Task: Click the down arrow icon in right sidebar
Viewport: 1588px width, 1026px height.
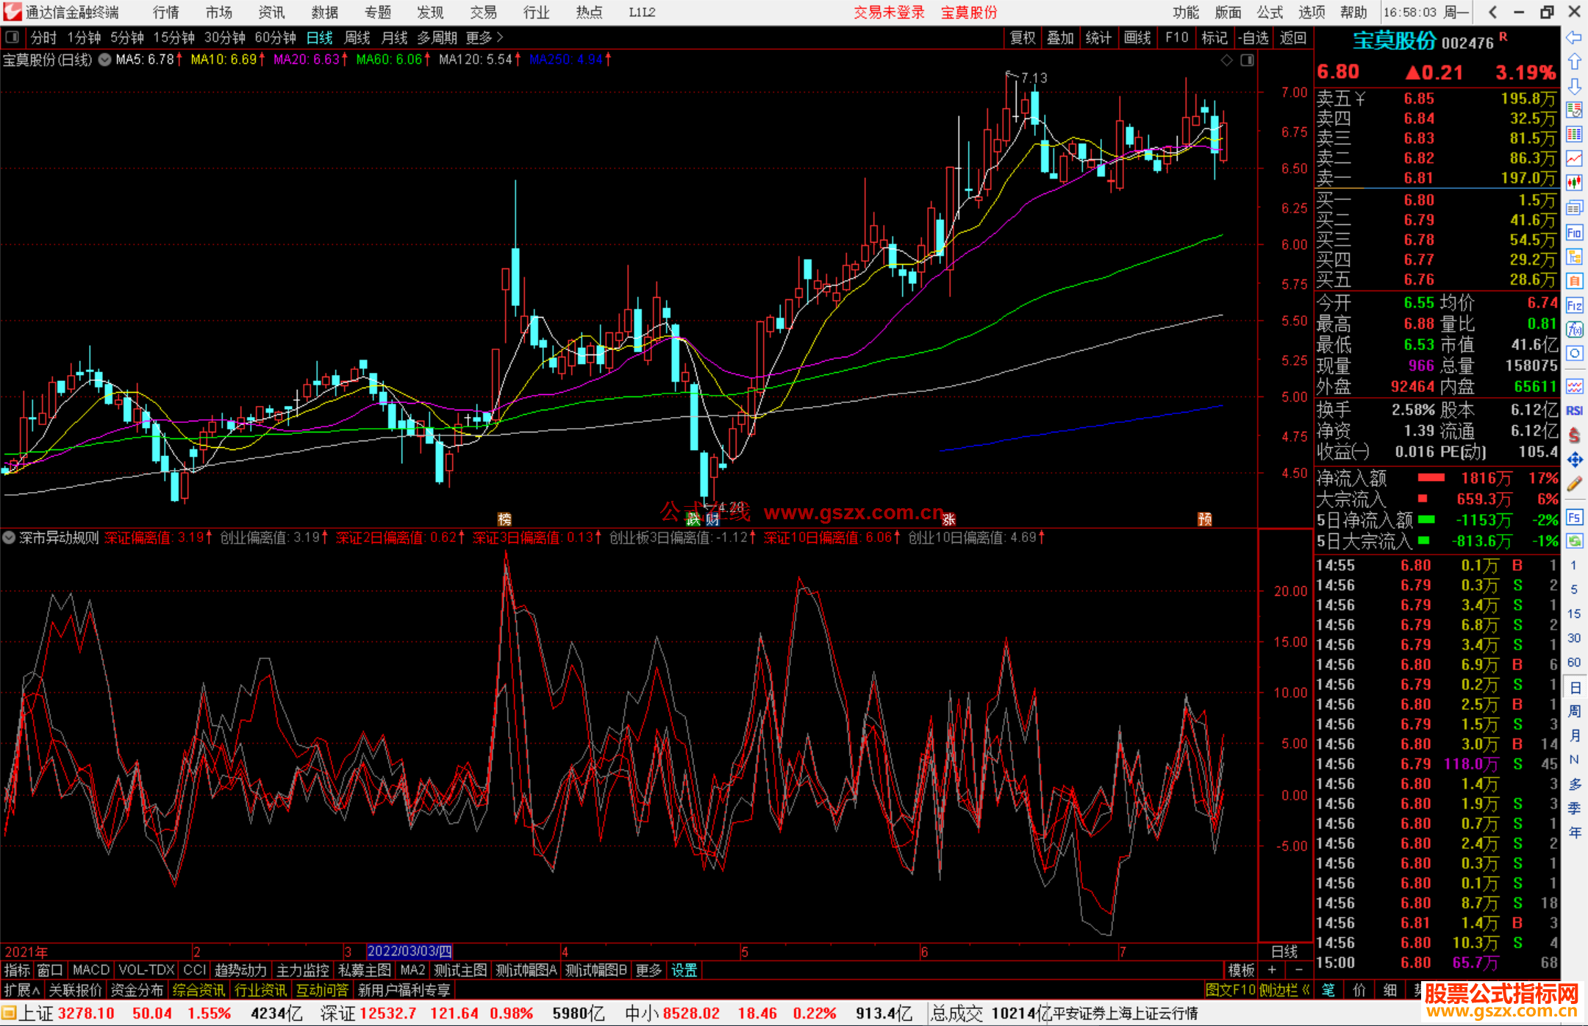Action: [x=1574, y=86]
